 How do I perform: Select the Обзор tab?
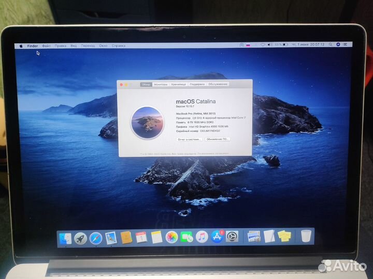[146, 84]
